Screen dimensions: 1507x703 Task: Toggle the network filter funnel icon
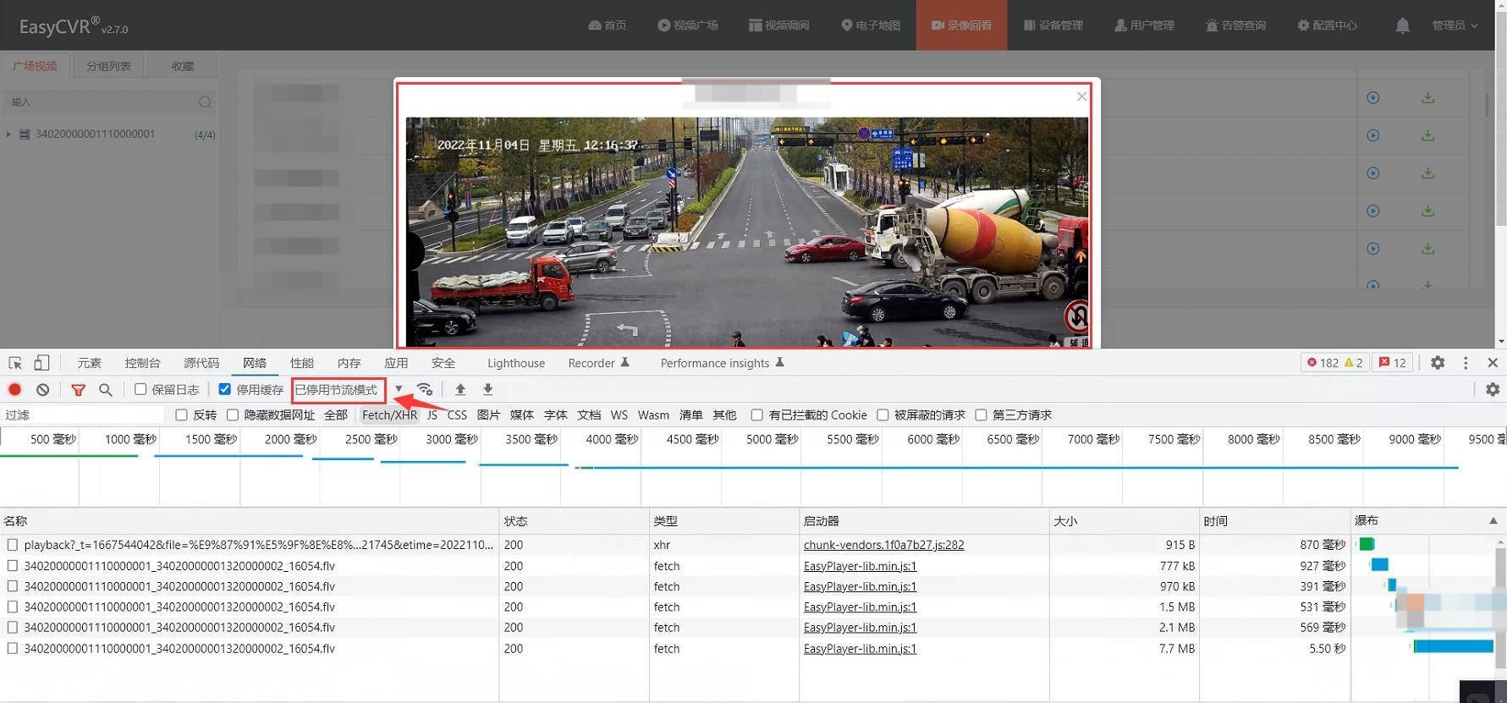coord(78,390)
